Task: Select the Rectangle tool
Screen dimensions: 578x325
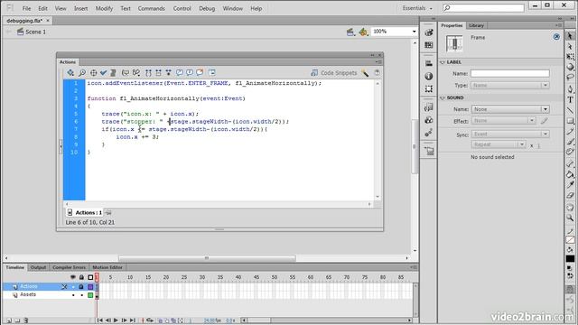Action: coord(570,121)
